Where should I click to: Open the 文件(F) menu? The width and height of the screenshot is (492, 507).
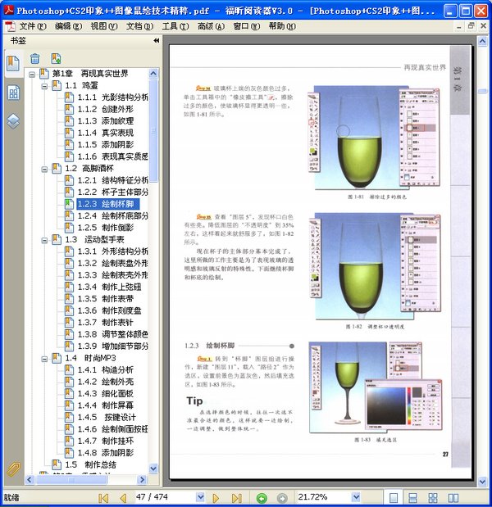[x=33, y=26]
